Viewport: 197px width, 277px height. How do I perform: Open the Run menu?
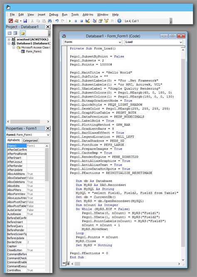click(64, 15)
